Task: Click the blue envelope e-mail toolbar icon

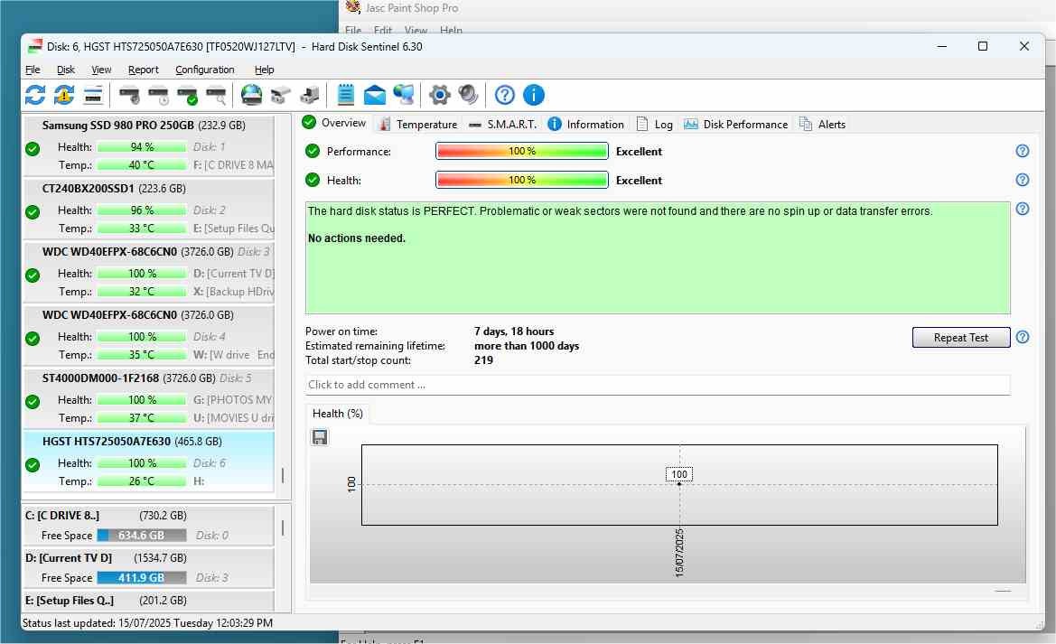Action: click(x=375, y=95)
